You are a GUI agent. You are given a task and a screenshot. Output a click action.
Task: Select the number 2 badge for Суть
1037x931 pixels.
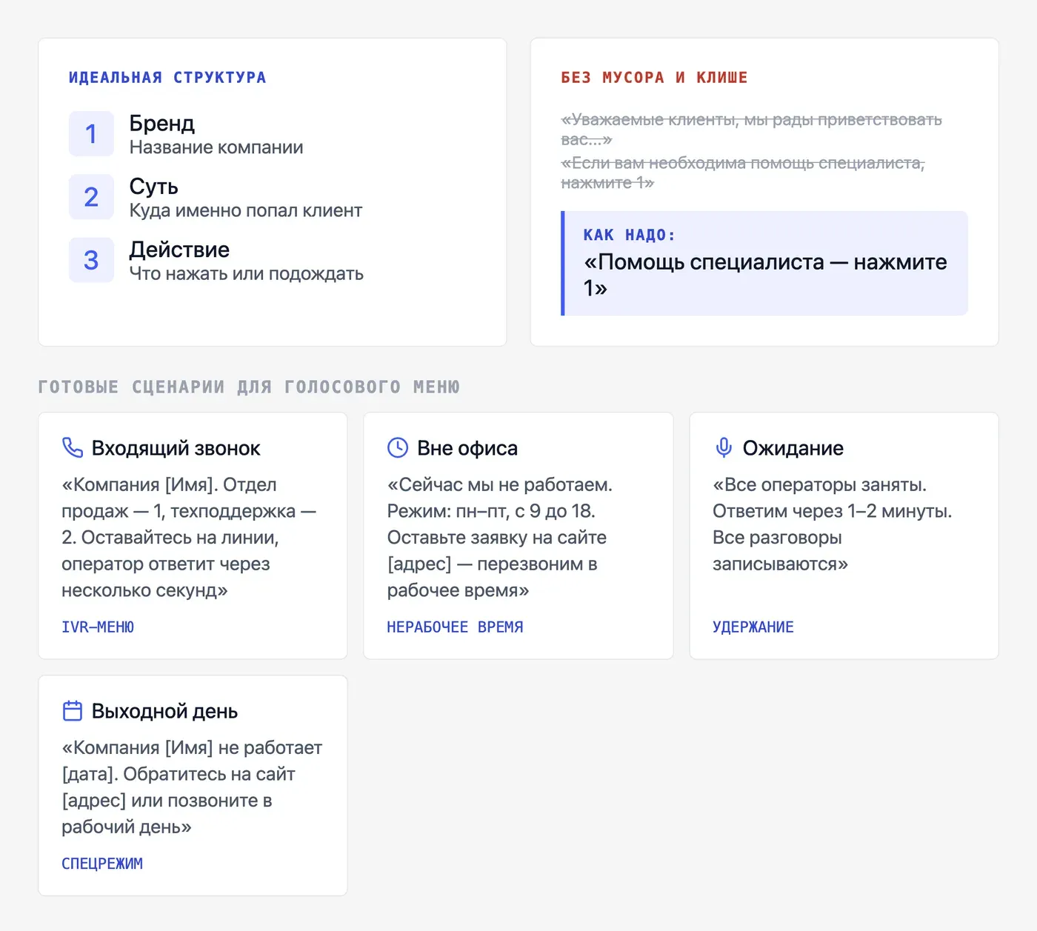pos(91,197)
